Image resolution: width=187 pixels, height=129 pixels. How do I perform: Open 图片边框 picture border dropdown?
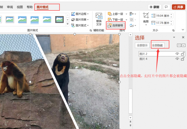point(80,14)
